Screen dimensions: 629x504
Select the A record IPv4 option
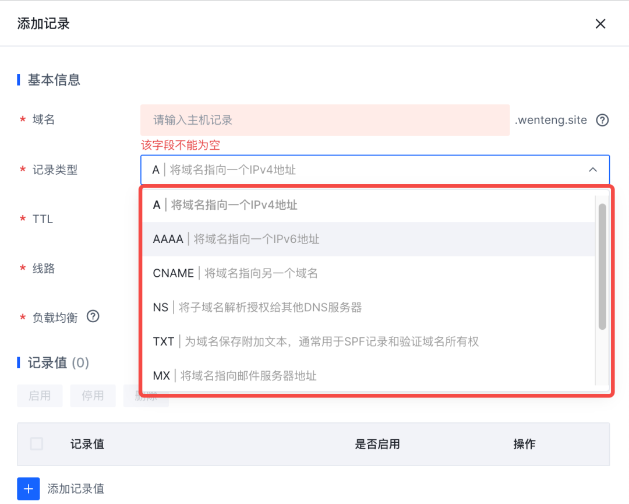coord(225,205)
